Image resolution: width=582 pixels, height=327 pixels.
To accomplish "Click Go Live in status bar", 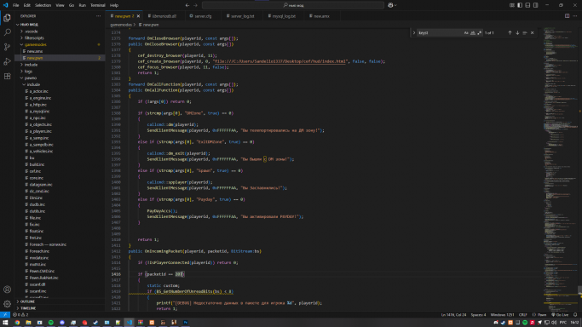I will 561,315.
